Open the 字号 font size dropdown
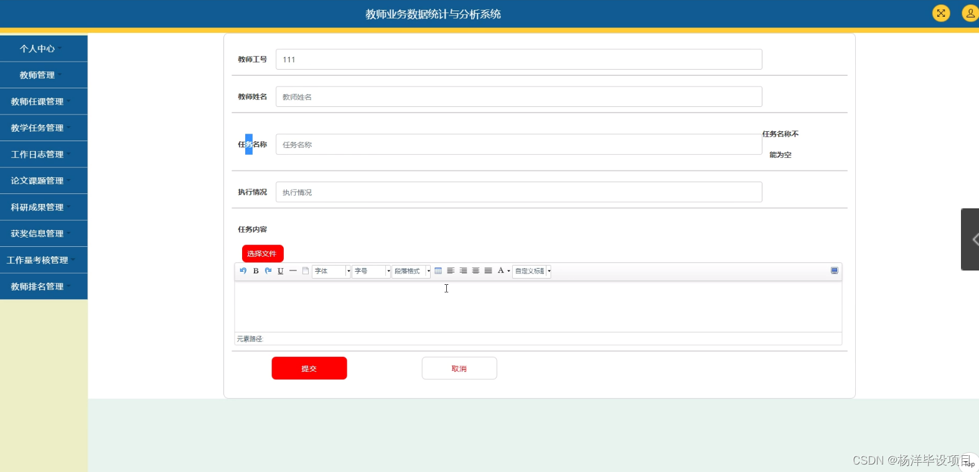 click(x=372, y=271)
